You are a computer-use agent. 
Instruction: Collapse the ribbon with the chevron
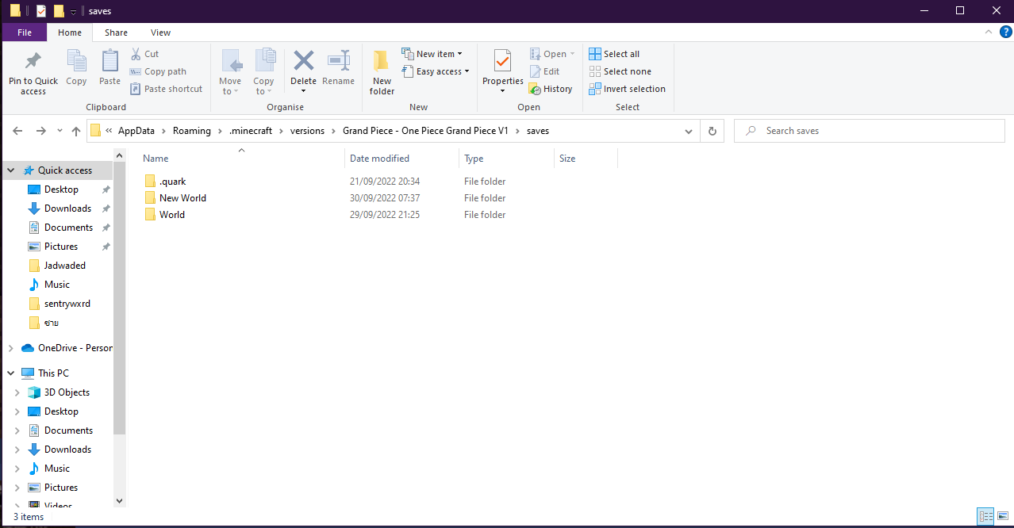(988, 33)
